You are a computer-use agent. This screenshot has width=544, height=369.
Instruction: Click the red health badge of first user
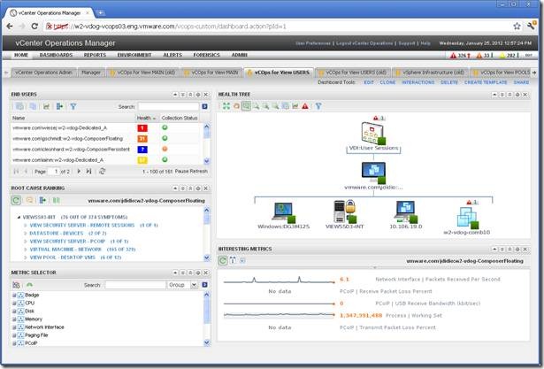pos(142,128)
